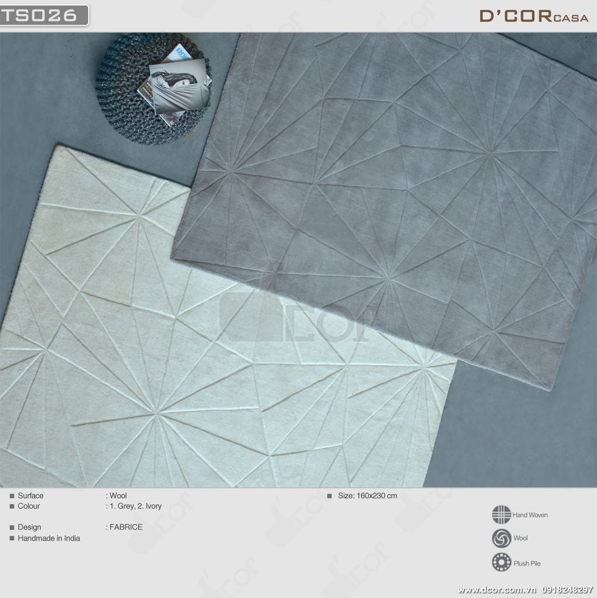Screen dimensions: 597x598
Task: Click the 'Hand Woven' label text
Action: pos(530,515)
